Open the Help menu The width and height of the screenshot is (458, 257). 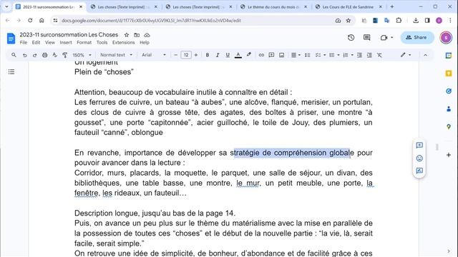[145, 43]
